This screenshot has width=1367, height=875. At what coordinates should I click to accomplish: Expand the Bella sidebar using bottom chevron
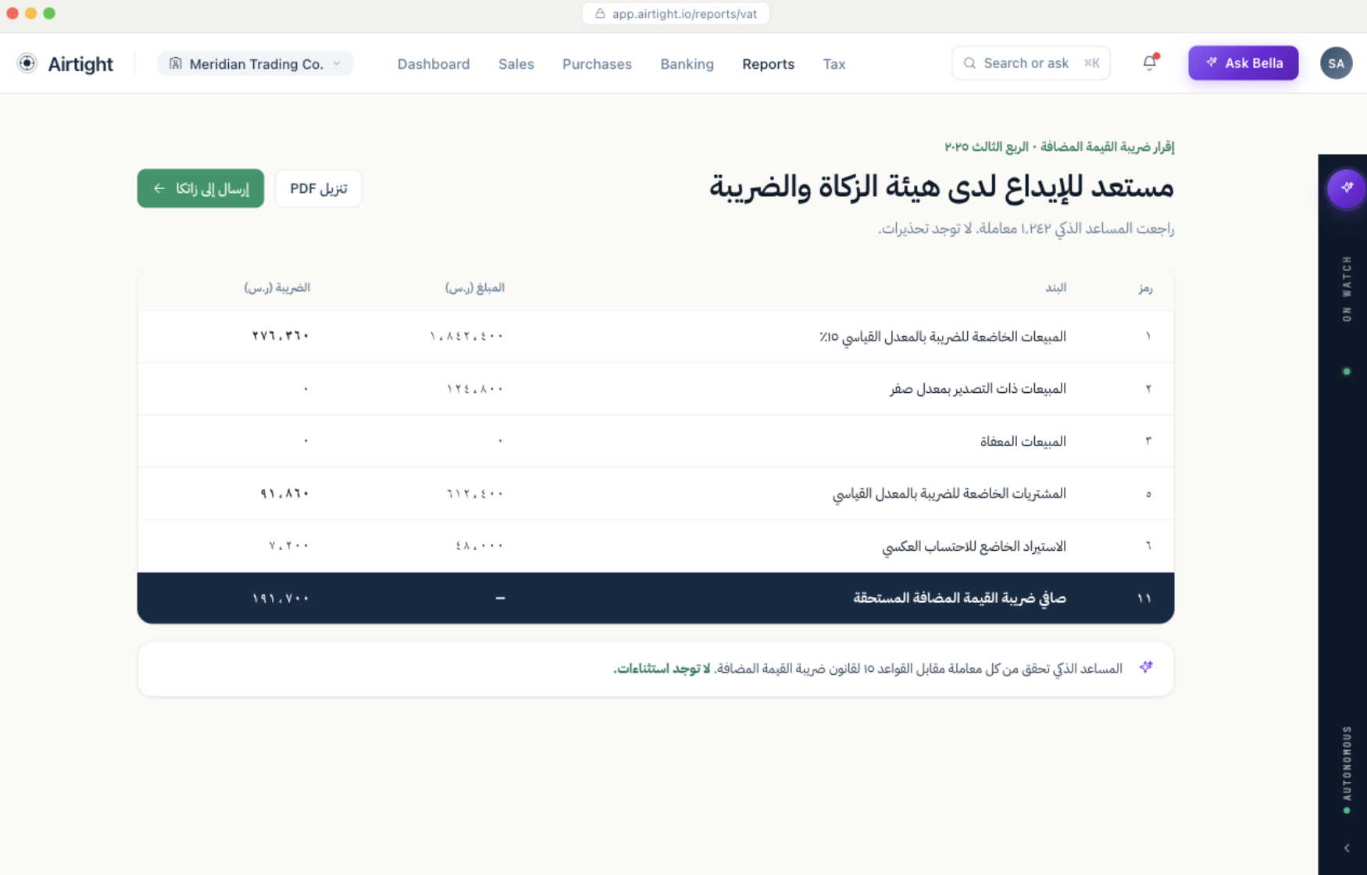1346,846
